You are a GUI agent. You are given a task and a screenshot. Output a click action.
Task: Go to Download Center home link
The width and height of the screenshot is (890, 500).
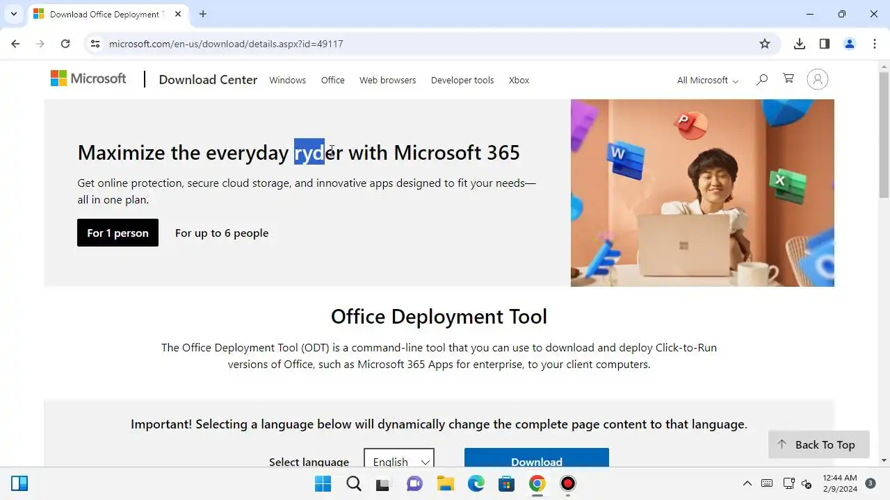(208, 79)
